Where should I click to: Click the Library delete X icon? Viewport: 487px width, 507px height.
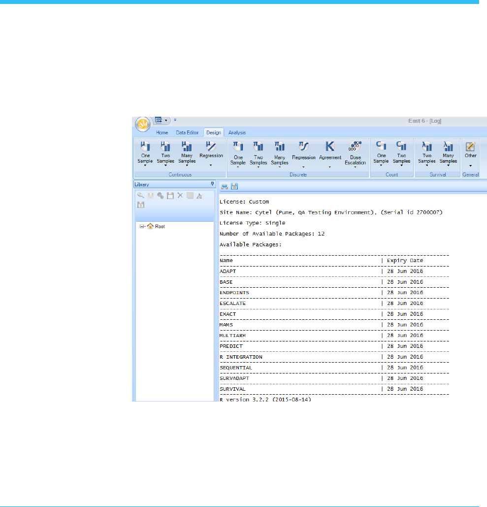(x=180, y=195)
